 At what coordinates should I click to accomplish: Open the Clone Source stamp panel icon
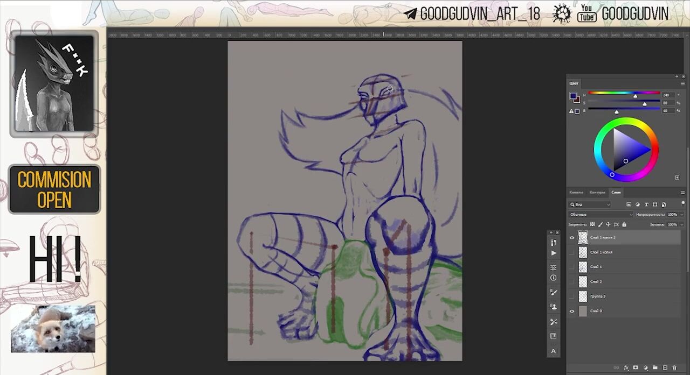click(554, 307)
